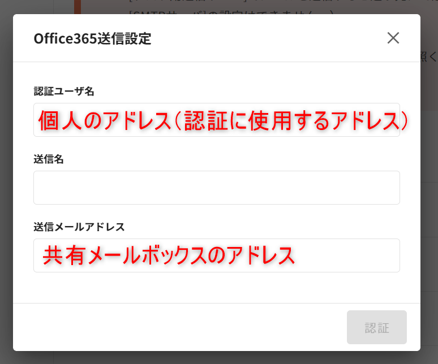Screen dimensions: 438x364
Task: Click the orange bar behind the dialog
Action: tap(78, 7)
